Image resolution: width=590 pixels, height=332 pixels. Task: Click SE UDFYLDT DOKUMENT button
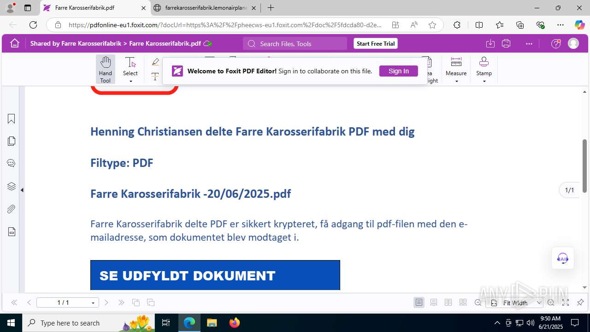215,275
